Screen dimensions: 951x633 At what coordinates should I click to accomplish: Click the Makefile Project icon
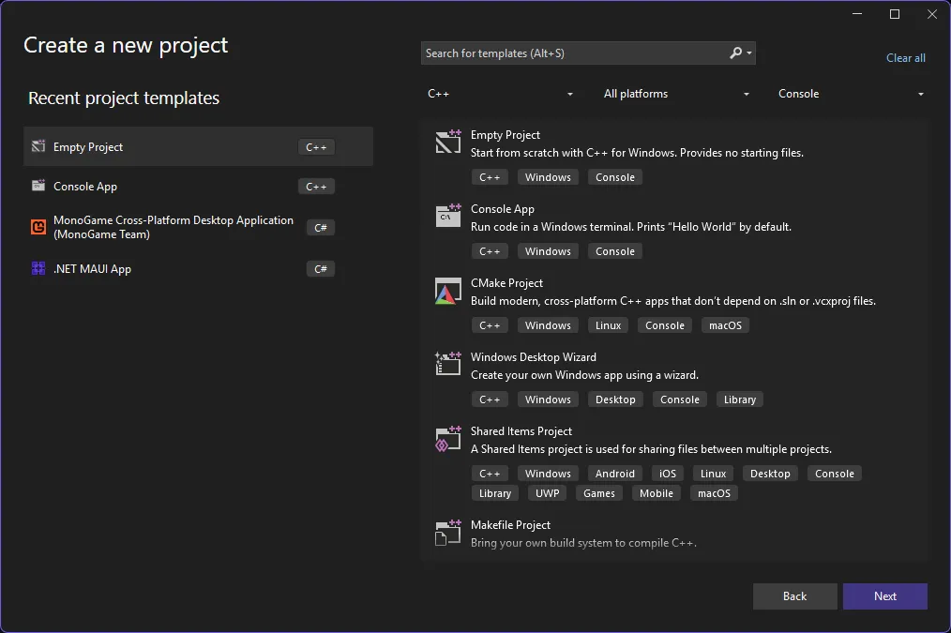447,533
